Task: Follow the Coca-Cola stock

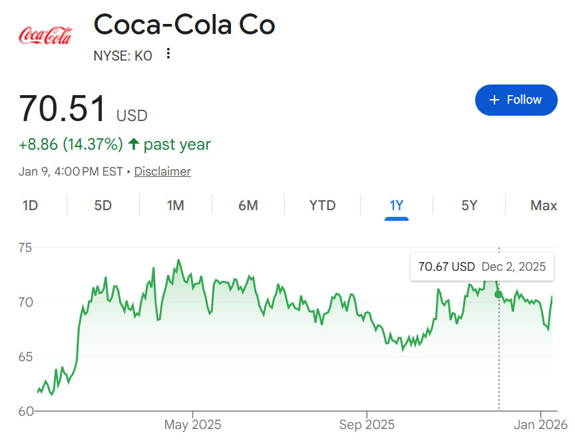Action: point(516,100)
